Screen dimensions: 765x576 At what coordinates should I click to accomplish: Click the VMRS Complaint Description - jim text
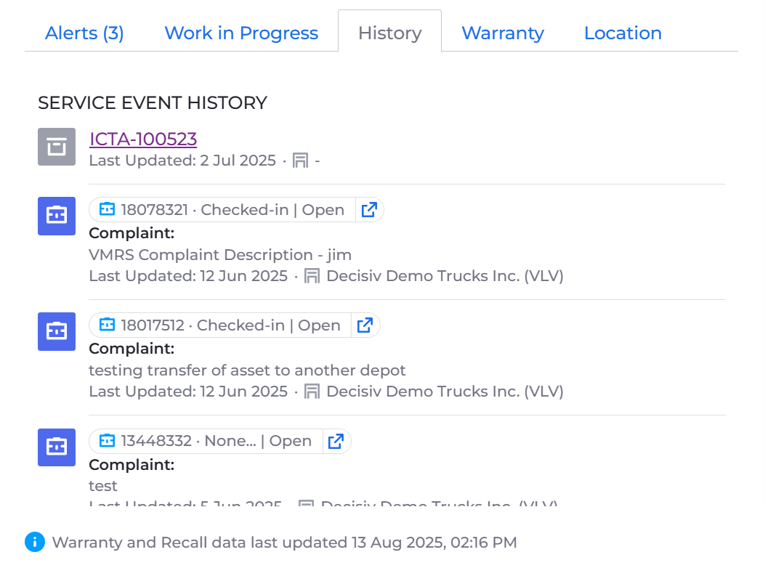point(220,255)
